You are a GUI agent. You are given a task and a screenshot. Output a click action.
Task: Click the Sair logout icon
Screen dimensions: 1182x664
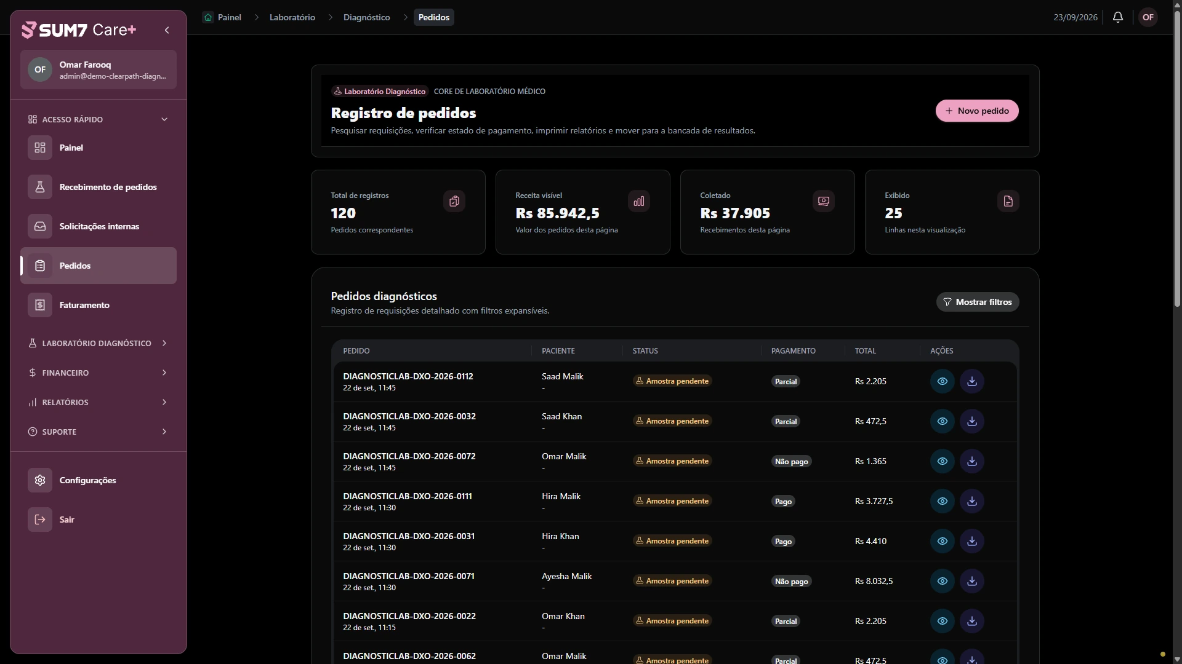[40, 520]
